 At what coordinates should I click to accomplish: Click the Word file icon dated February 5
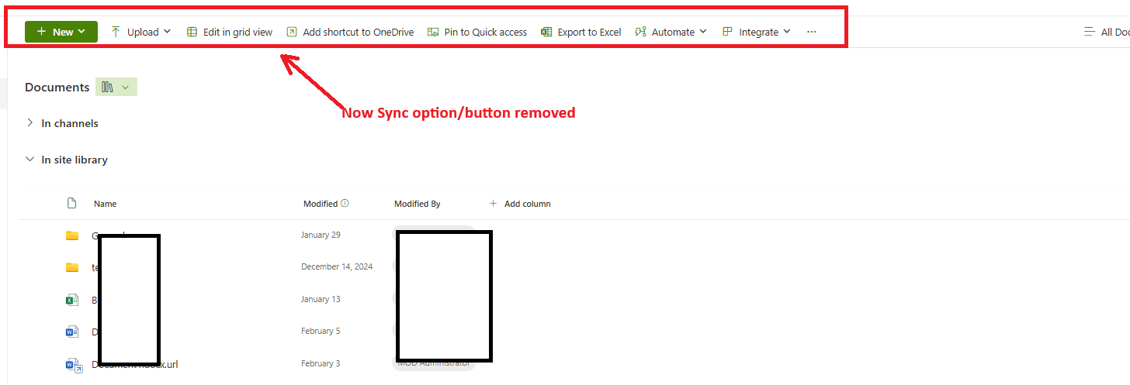(72, 332)
